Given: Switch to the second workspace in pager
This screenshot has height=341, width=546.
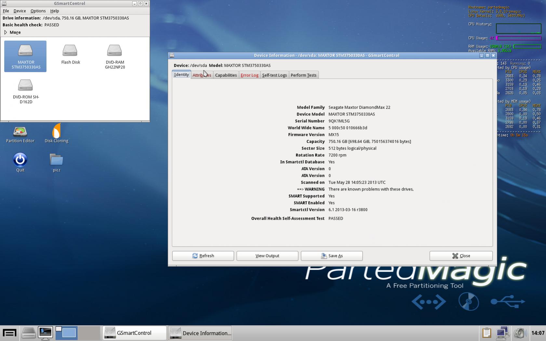Looking at the screenshot, I should tap(89, 333).
